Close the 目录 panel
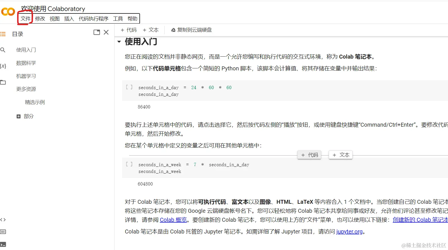The width and height of the screenshot is (448, 250). point(106,32)
